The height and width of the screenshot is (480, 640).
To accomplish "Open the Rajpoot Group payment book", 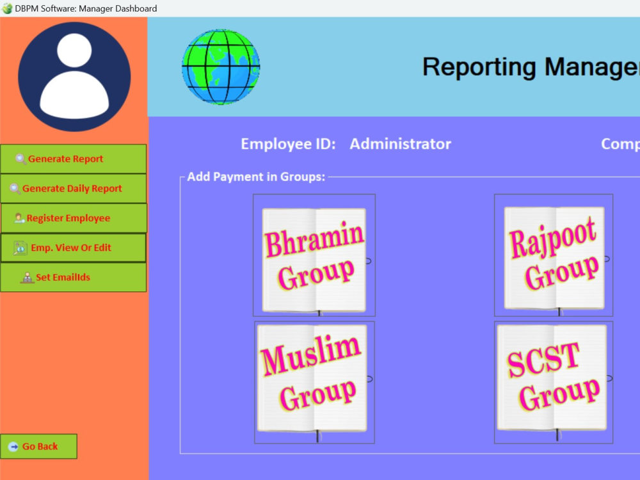I will 554,255.
